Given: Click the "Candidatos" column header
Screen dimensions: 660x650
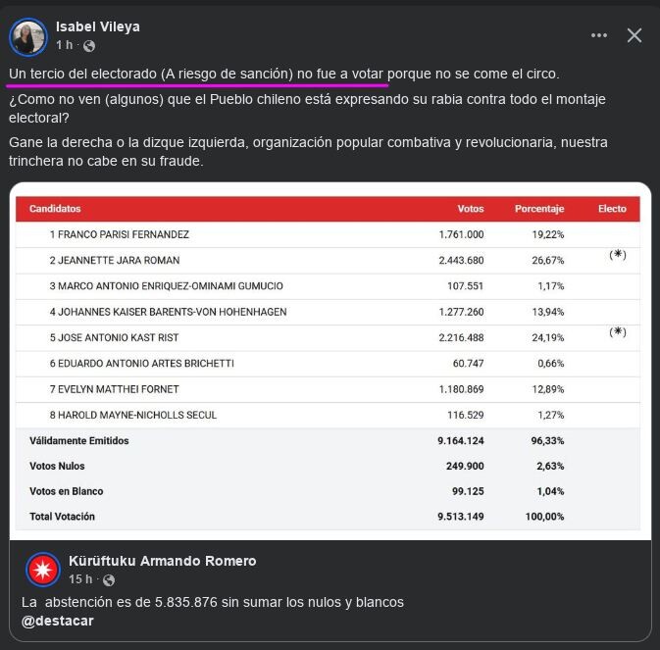Looking at the screenshot, I should point(55,209).
